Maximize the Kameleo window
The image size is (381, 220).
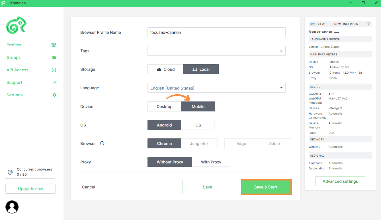[x=363, y=3]
